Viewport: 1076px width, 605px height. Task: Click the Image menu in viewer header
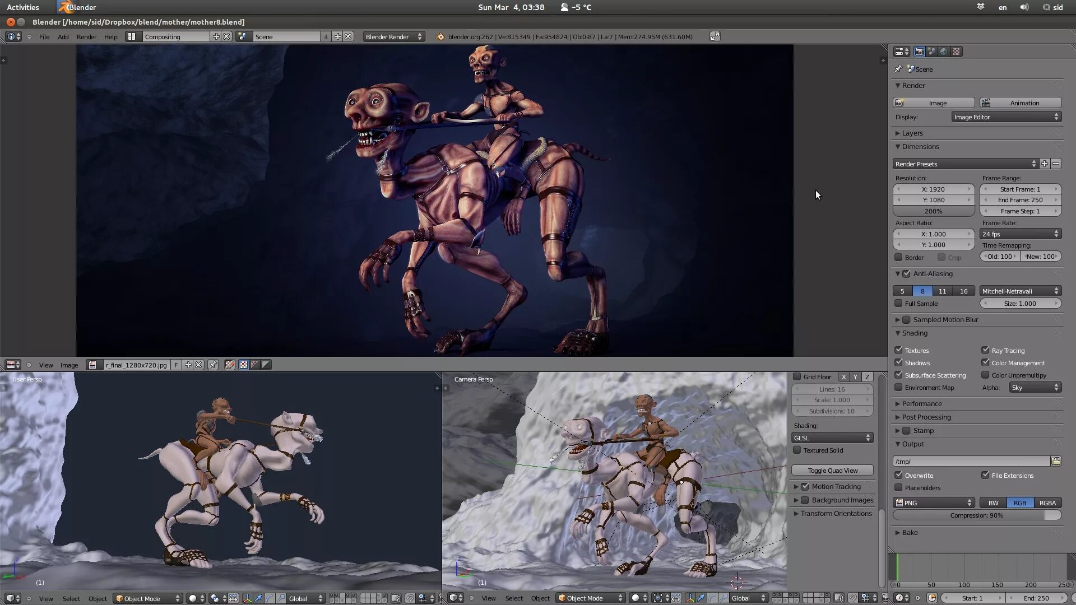click(x=69, y=364)
